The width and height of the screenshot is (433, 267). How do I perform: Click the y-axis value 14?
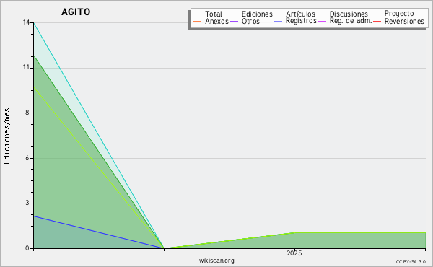tap(26, 22)
